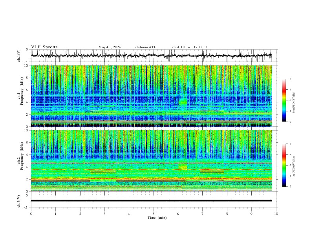The height and width of the screenshot is (240, 311).
Task: Click time axis tick label "7"
Action: click(202, 214)
